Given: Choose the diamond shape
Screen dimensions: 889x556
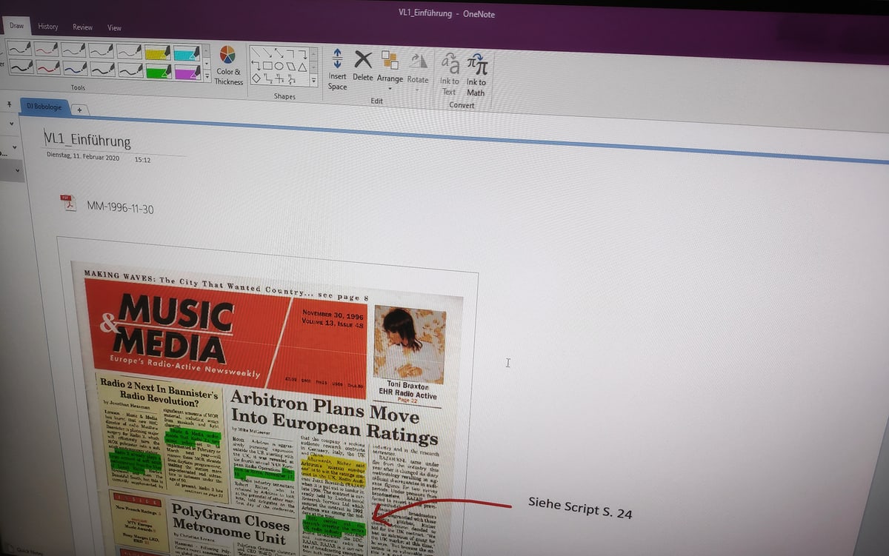Looking at the screenshot, I should point(256,77).
